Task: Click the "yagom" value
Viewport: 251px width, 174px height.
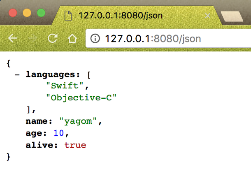Action: (x=78, y=121)
